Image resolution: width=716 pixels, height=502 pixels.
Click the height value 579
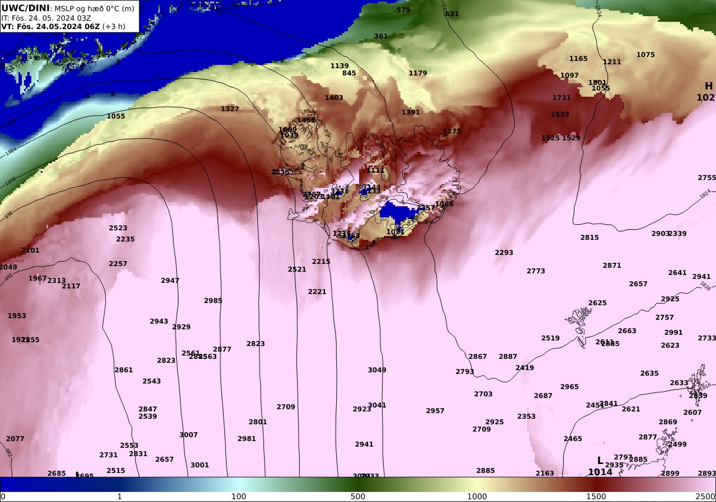click(x=403, y=10)
